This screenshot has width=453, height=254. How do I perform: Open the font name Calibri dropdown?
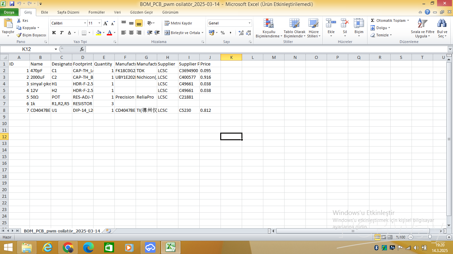pyautogui.click(x=85, y=23)
